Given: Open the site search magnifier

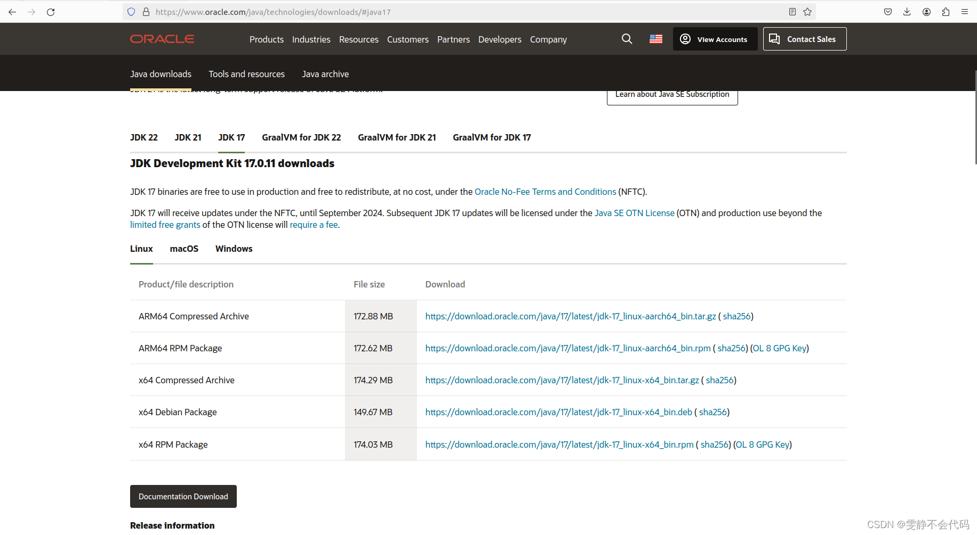Looking at the screenshot, I should click(627, 38).
